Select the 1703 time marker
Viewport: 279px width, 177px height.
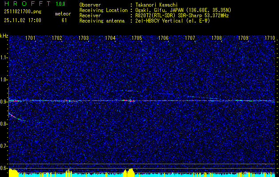point(84,38)
